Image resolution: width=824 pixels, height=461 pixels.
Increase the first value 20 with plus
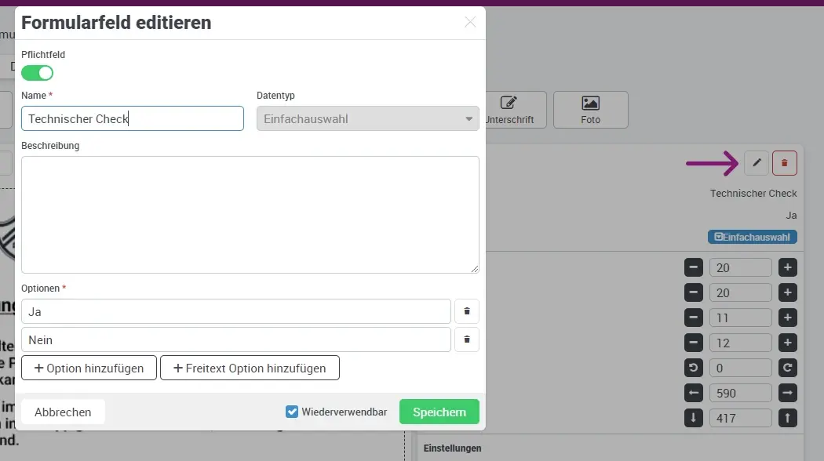click(x=788, y=267)
